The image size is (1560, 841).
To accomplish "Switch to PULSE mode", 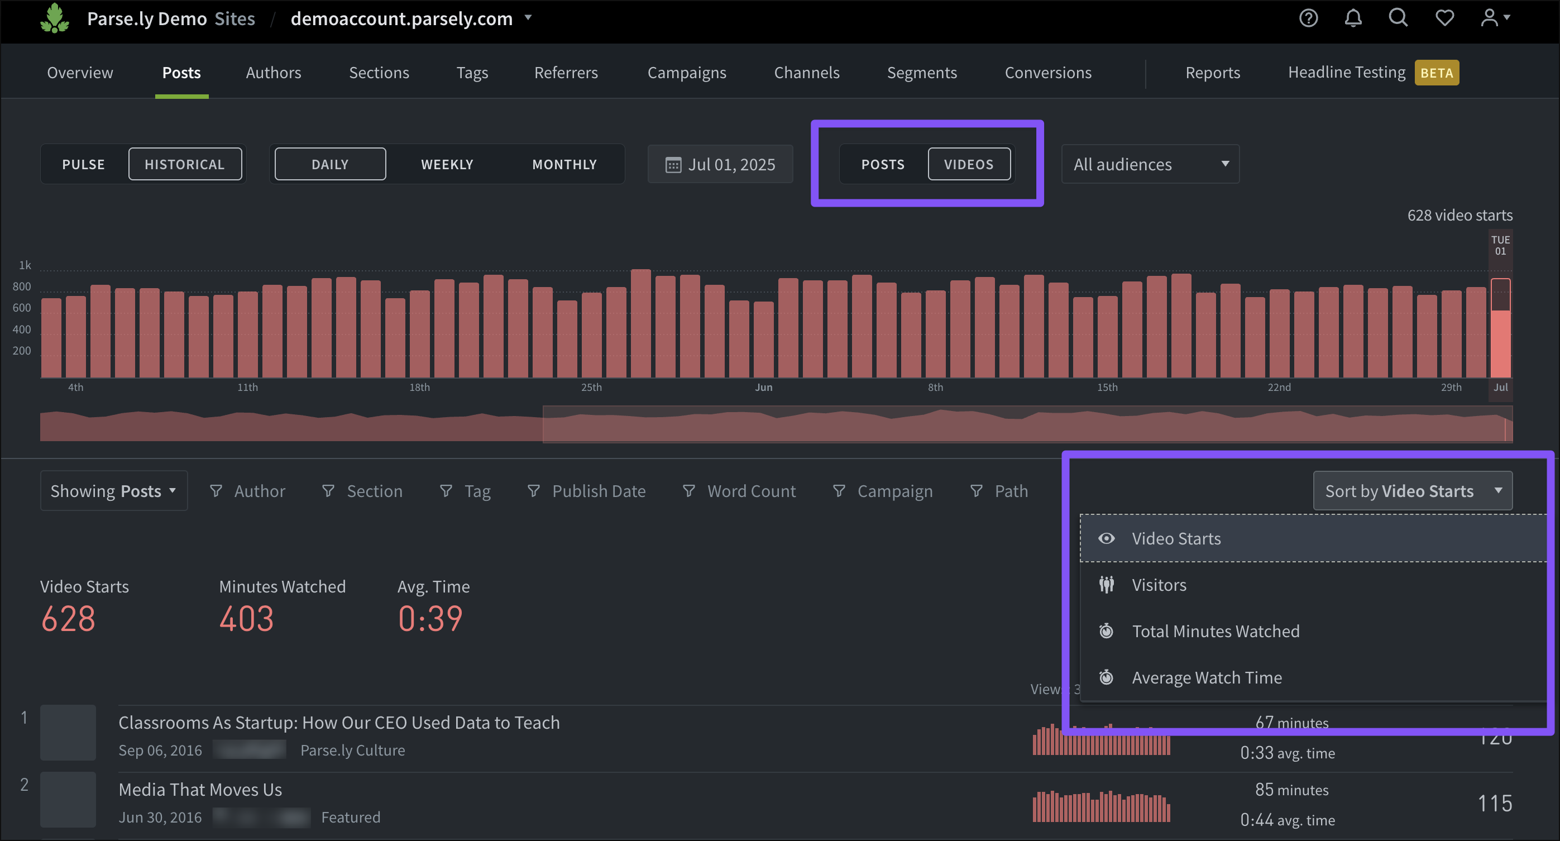I will pyautogui.click(x=84, y=164).
